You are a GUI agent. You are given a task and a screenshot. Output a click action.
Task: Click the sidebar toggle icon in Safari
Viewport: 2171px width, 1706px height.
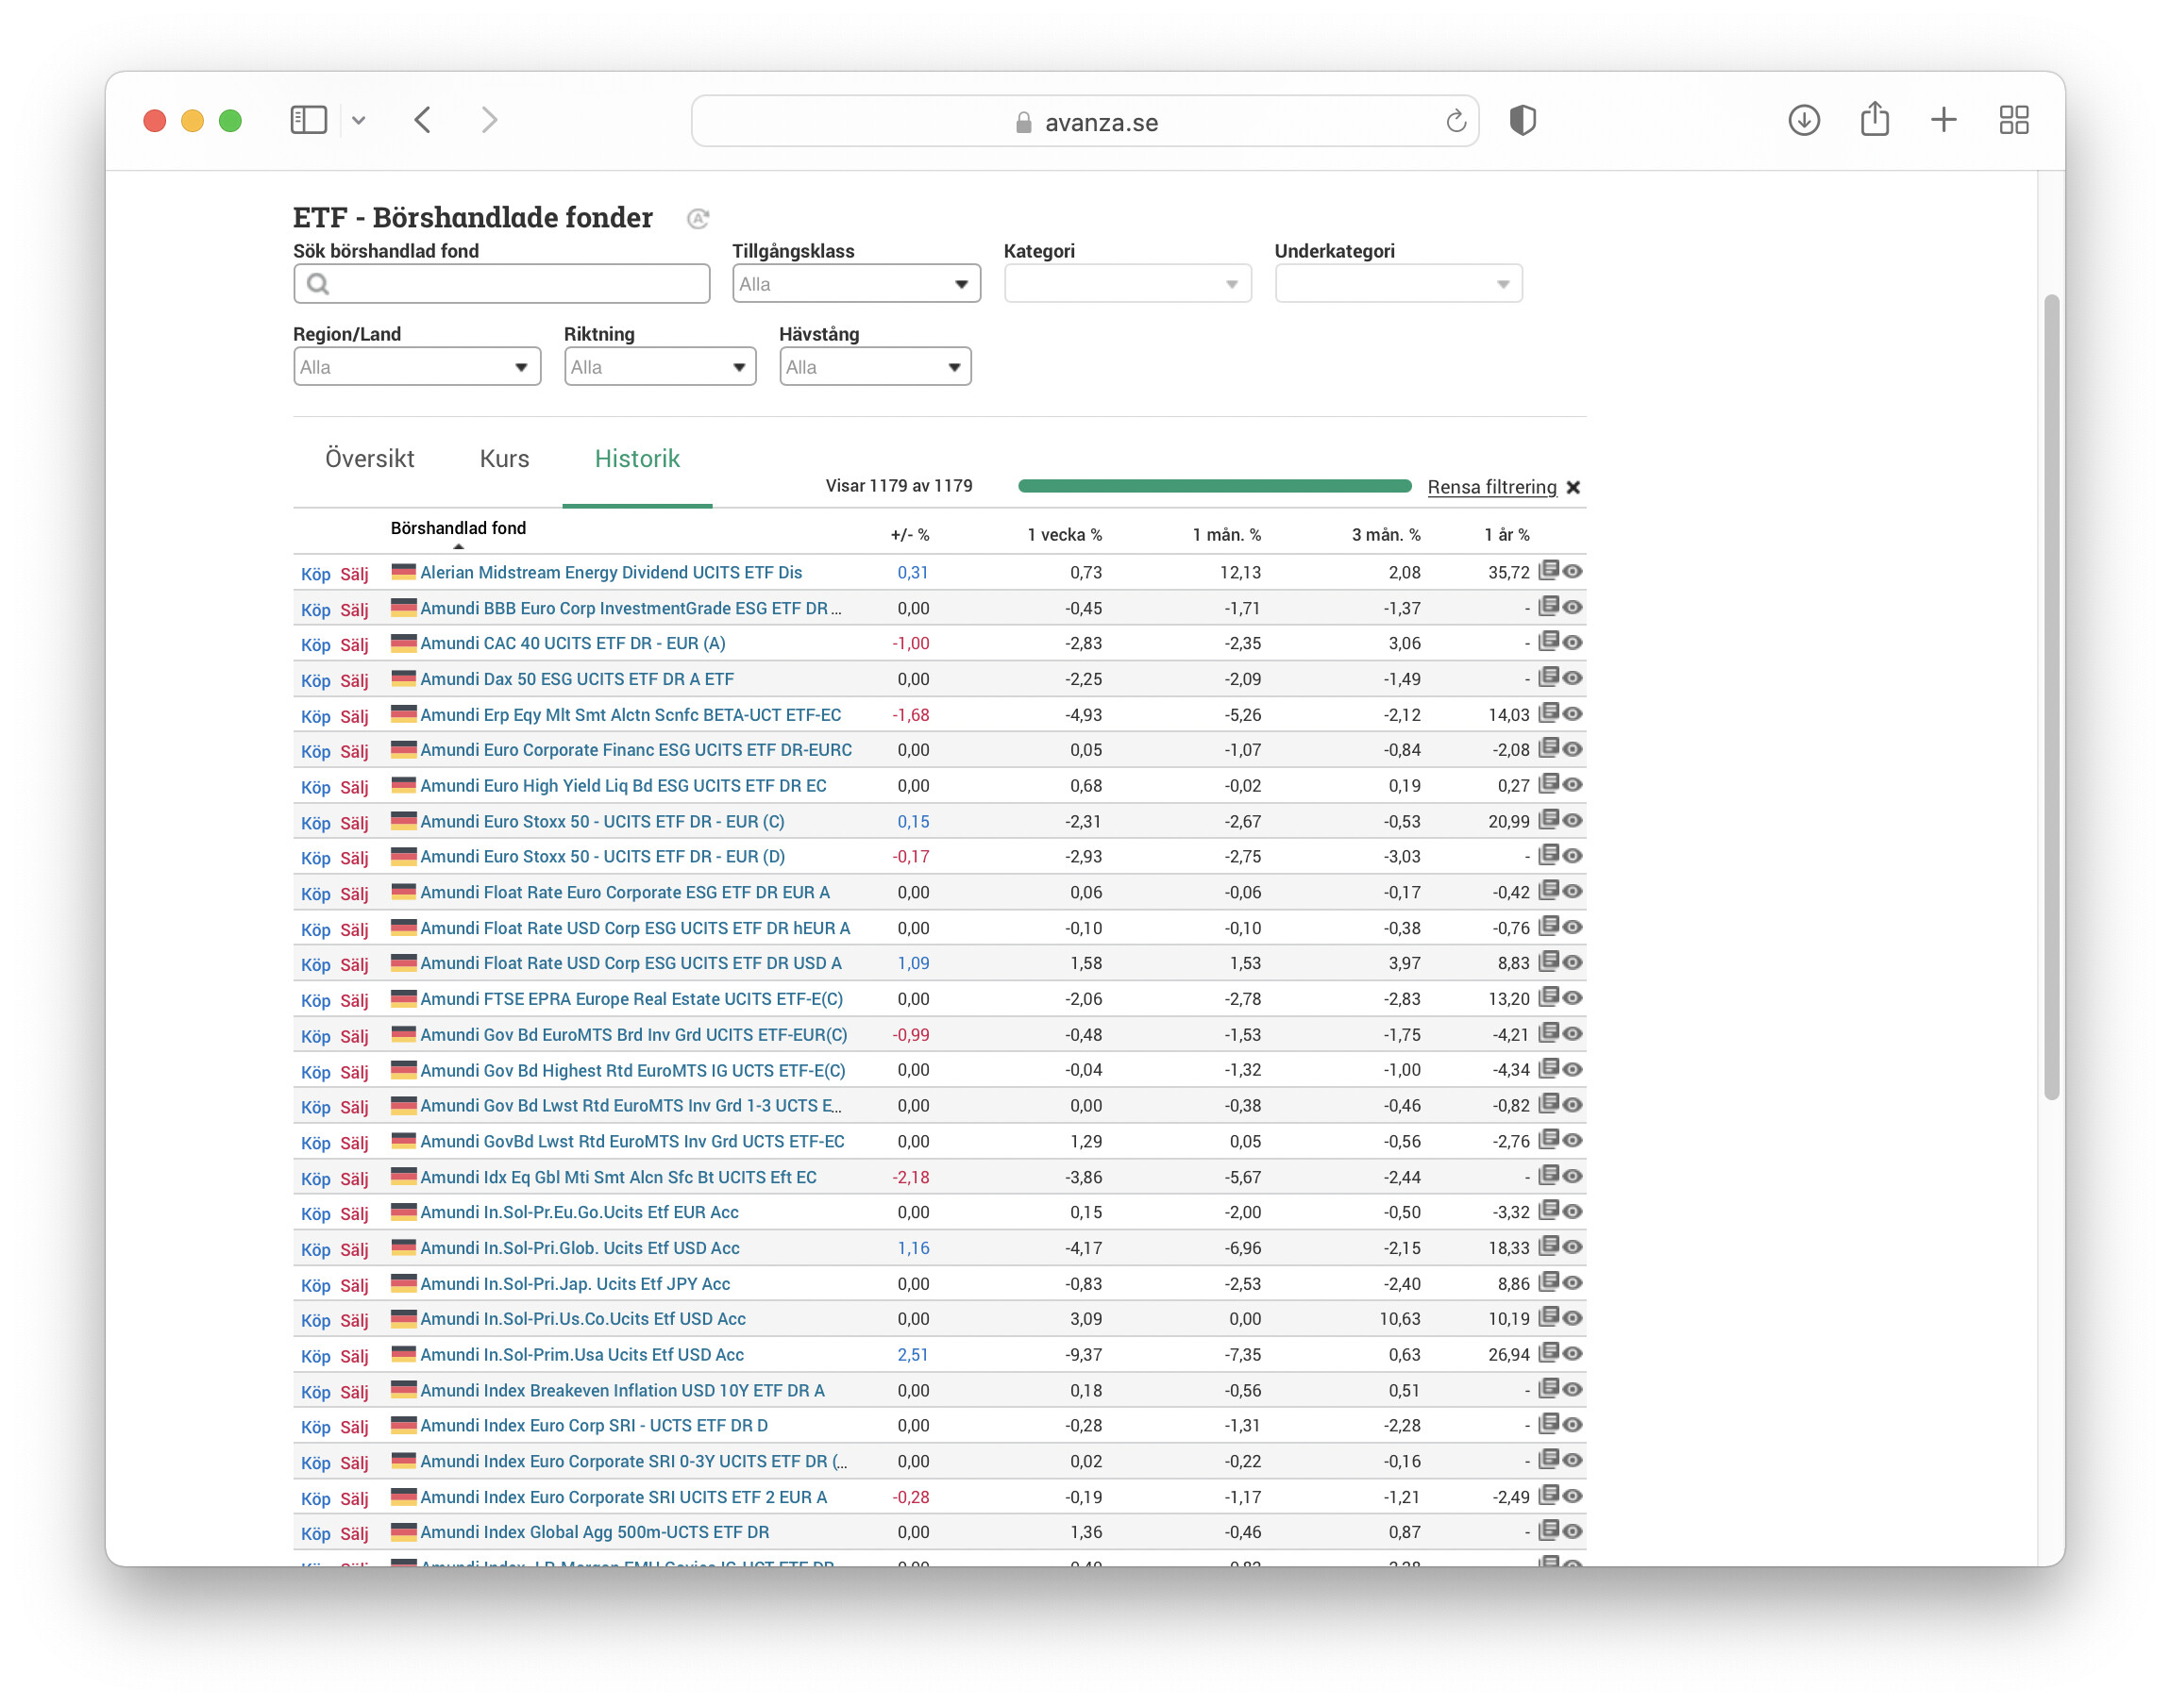pyautogui.click(x=308, y=121)
